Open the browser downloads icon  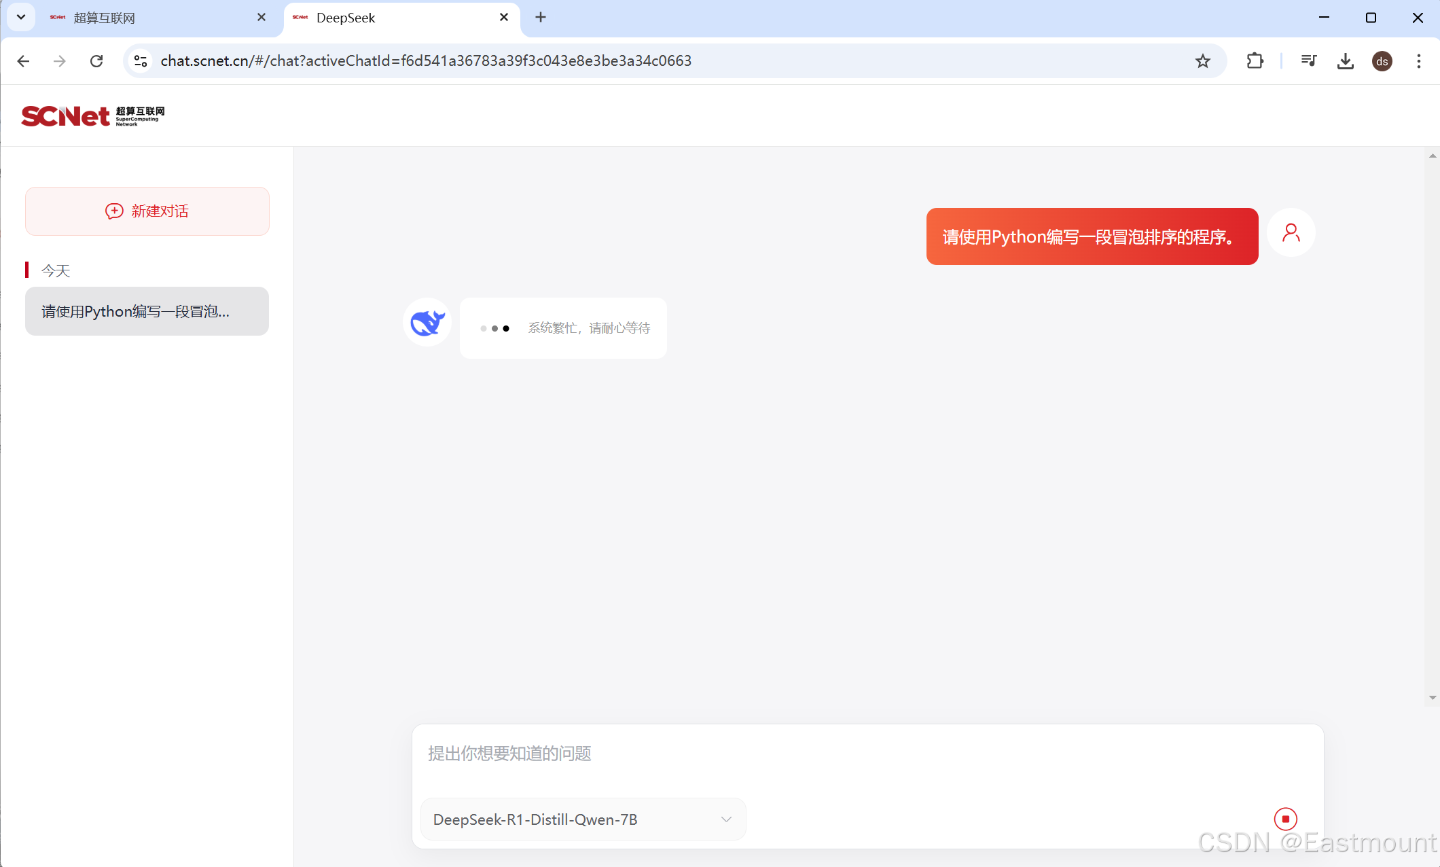click(1345, 61)
